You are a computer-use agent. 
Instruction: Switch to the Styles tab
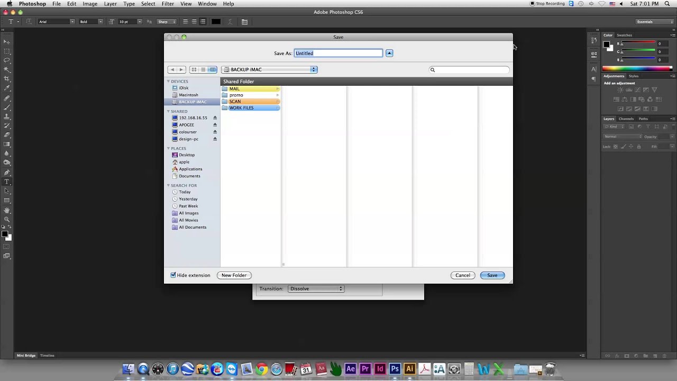tap(634, 76)
